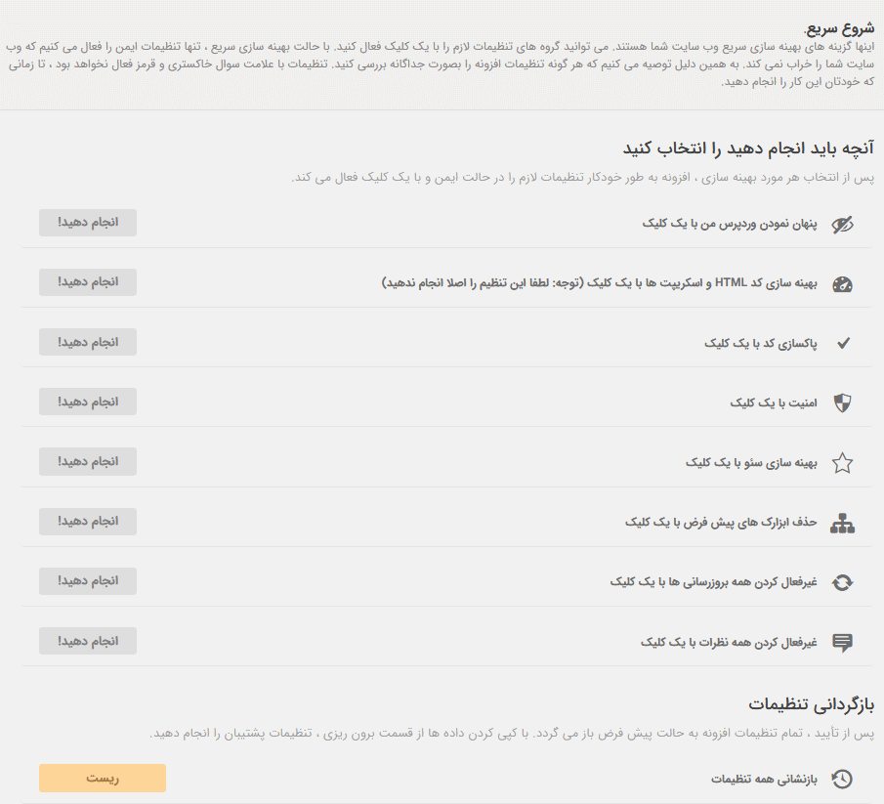
Task: Activate انجام دهید for پاکسازی کد
Action: tap(88, 342)
